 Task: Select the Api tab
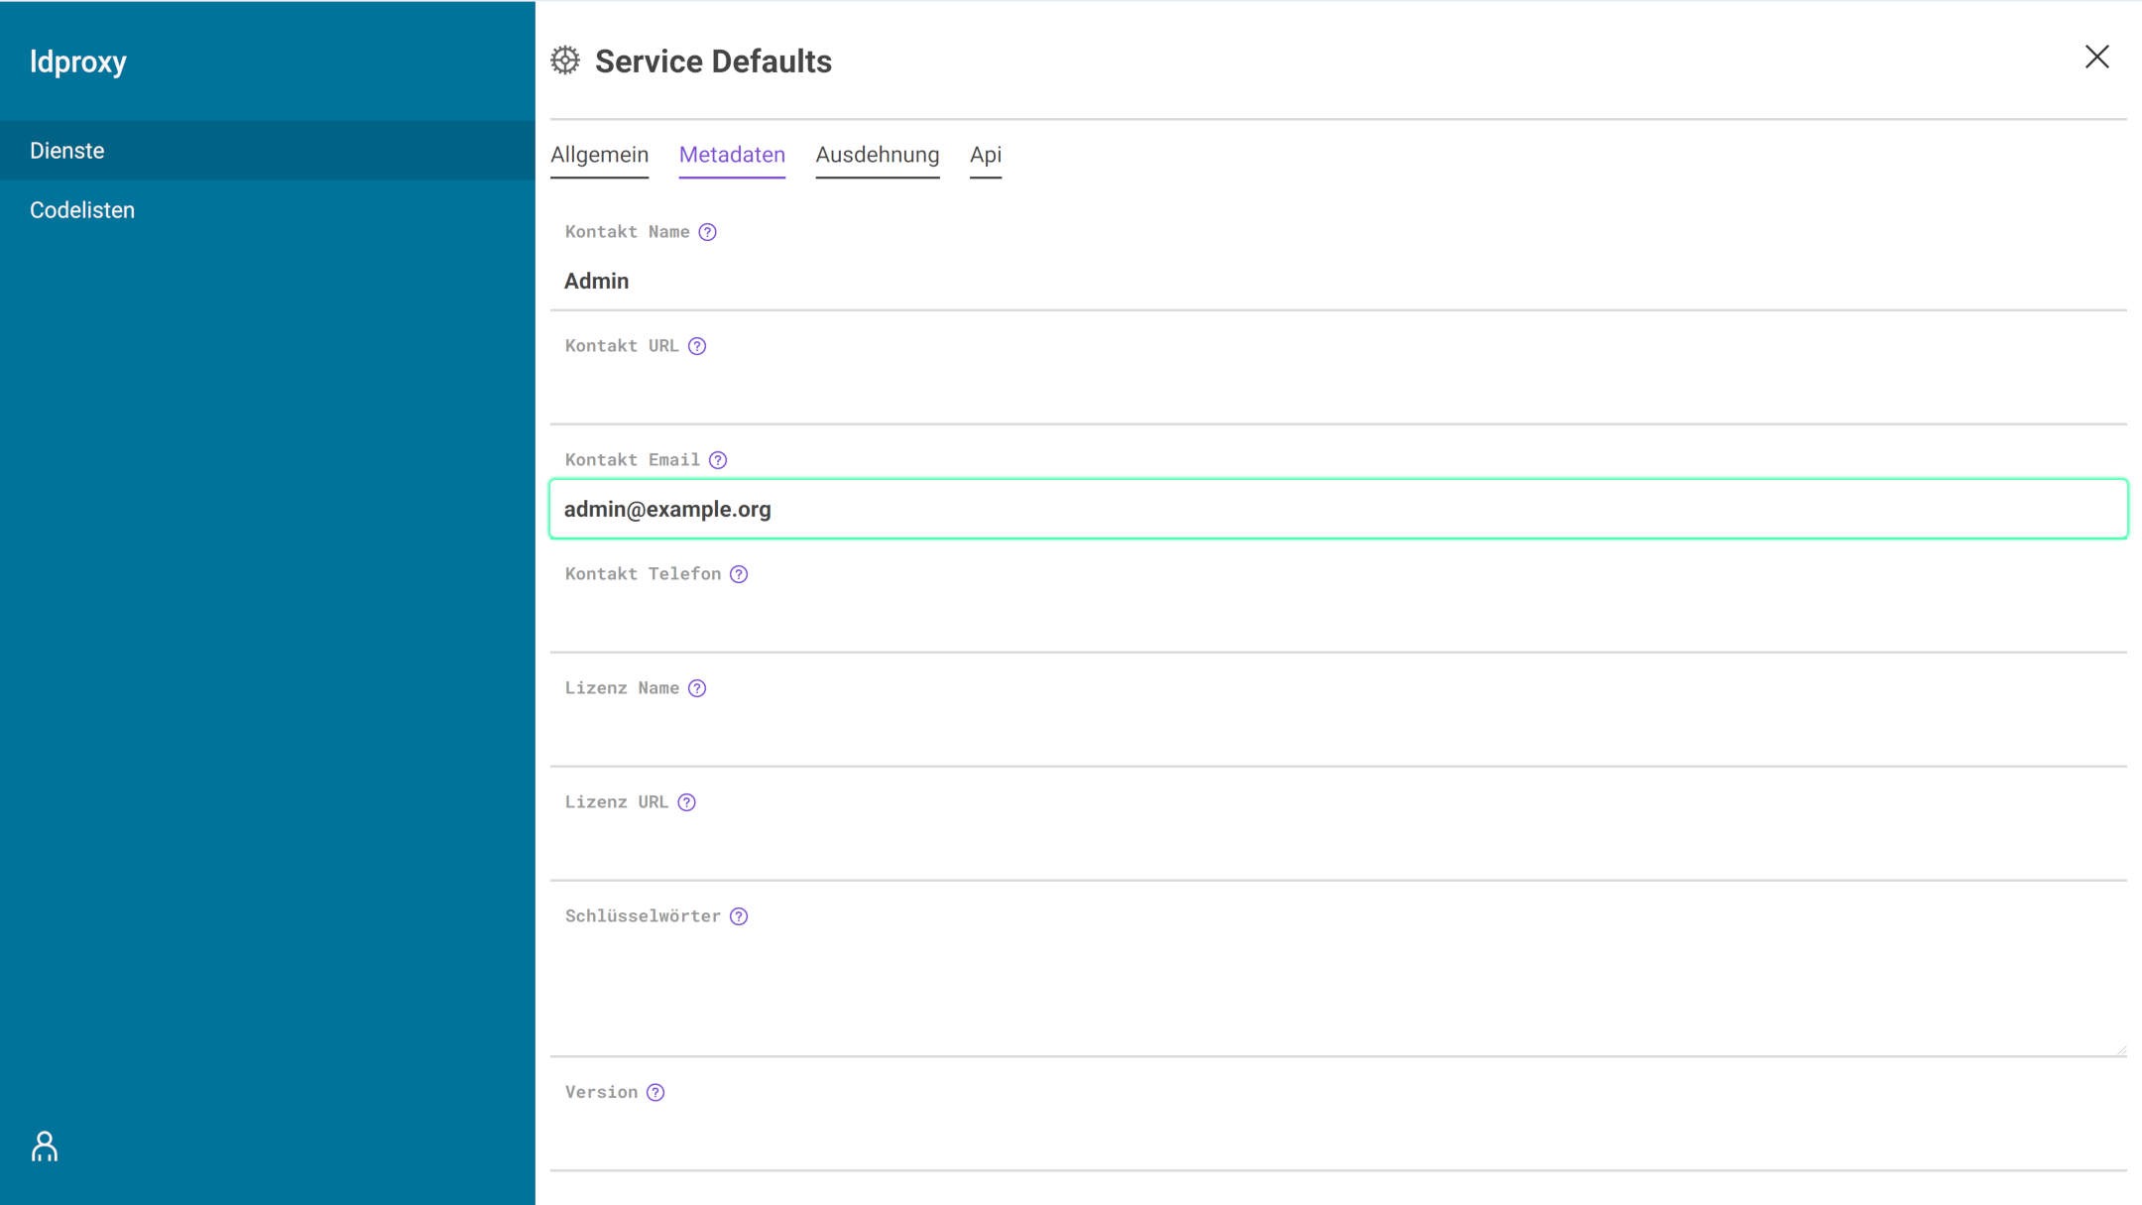(x=986, y=155)
